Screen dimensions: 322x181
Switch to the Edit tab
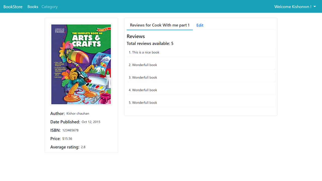[200, 25]
